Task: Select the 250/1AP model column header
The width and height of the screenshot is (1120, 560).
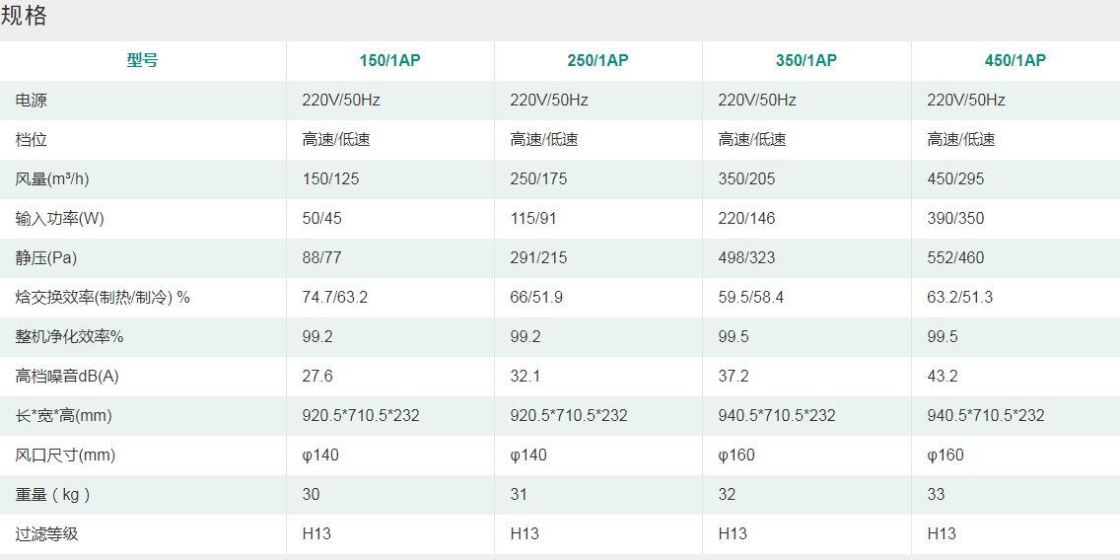Action: click(x=597, y=60)
